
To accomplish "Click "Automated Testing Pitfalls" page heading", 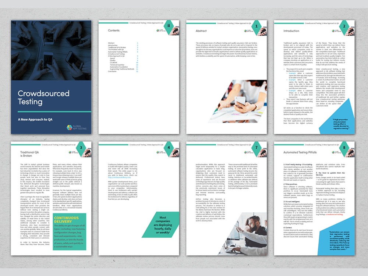I will (x=300, y=152).
